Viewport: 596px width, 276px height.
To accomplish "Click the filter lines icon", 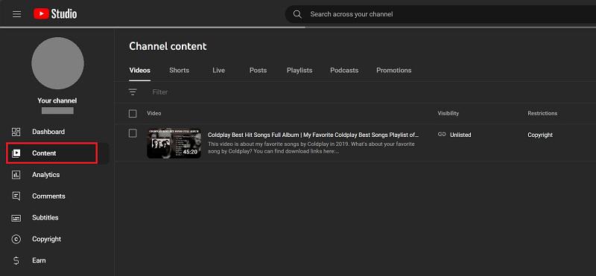I will coord(133,92).
